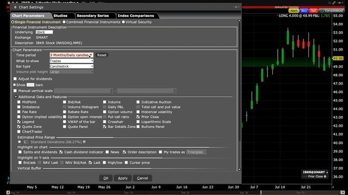Click the Apply button
Image resolution: width=348 pixels, height=195 pixels.
coord(123,178)
